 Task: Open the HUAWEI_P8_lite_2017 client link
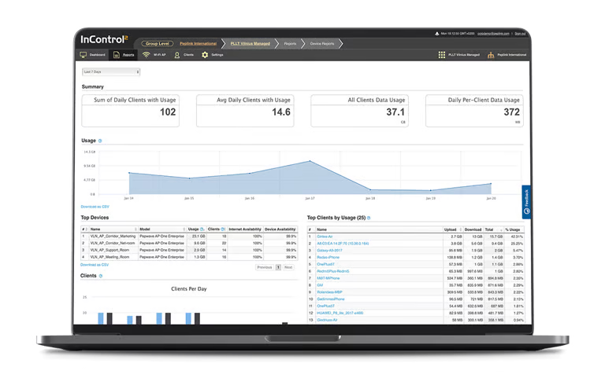(340, 314)
